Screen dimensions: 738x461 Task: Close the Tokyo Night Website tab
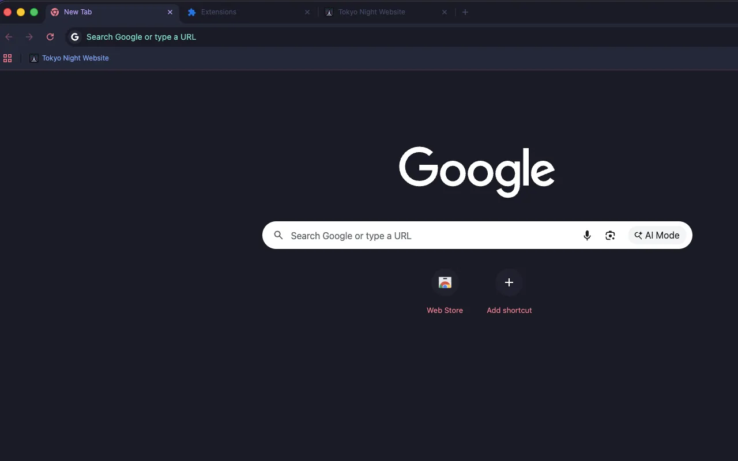pyautogui.click(x=445, y=12)
